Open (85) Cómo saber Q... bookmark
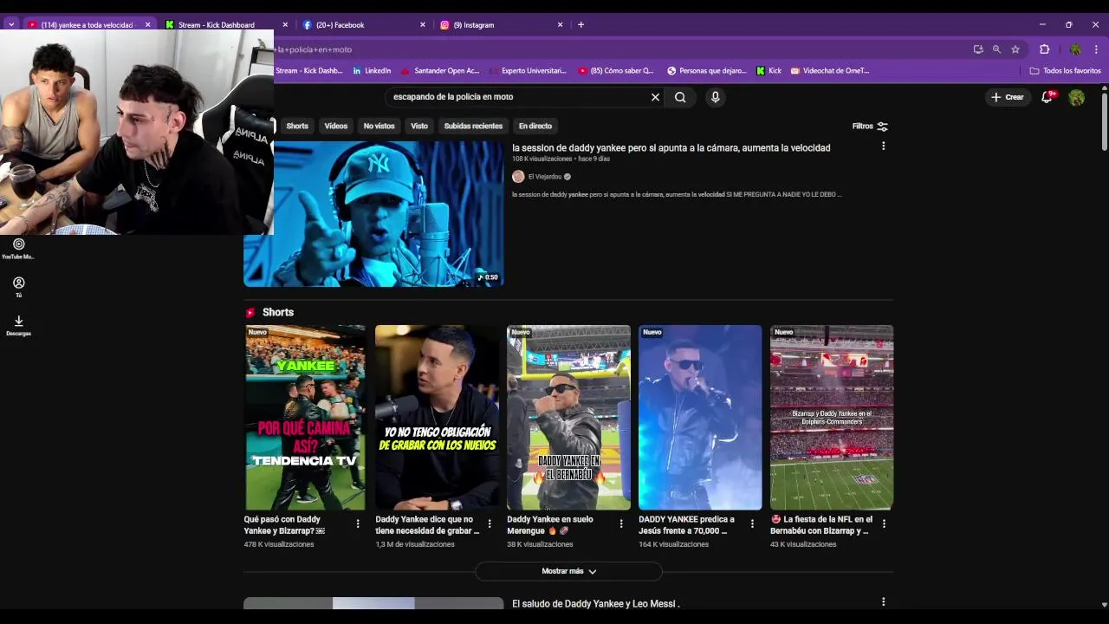The image size is (1109, 624). (x=615, y=71)
